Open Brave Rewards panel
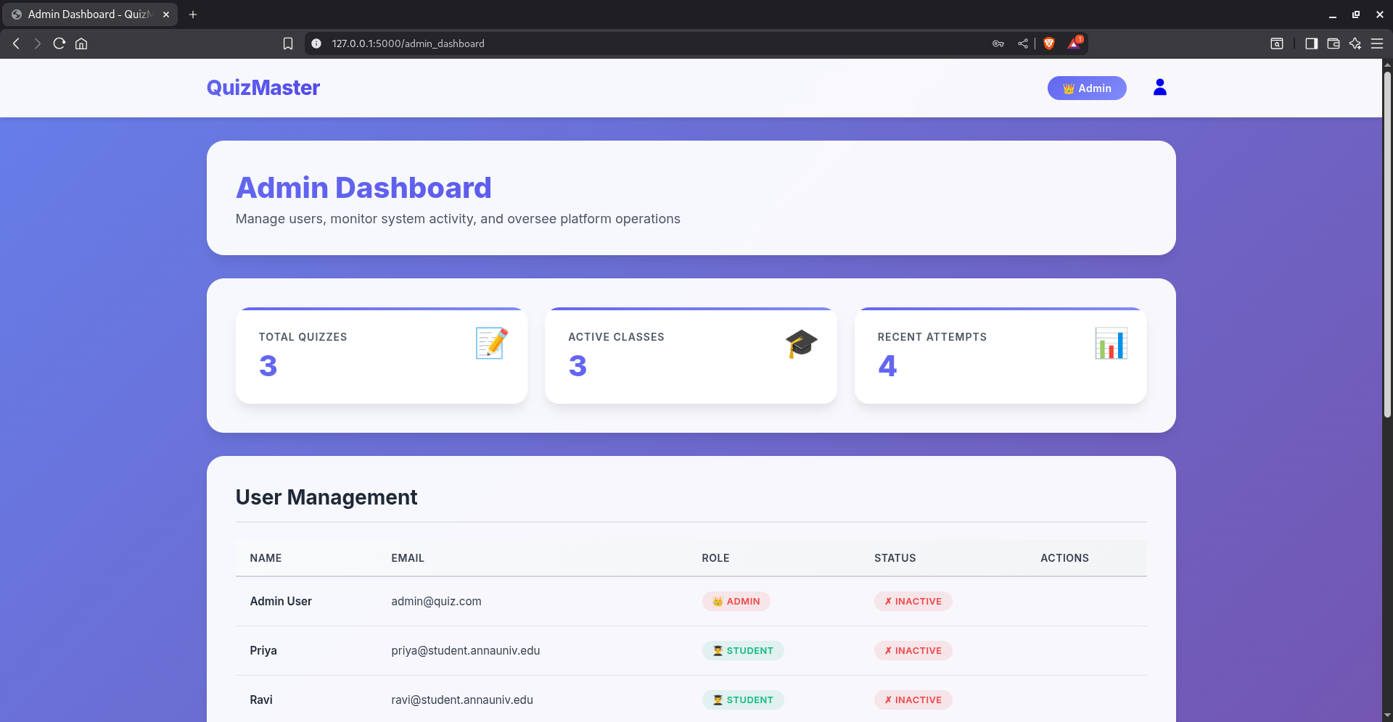Viewport: 1393px width, 722px height. 1074,43
